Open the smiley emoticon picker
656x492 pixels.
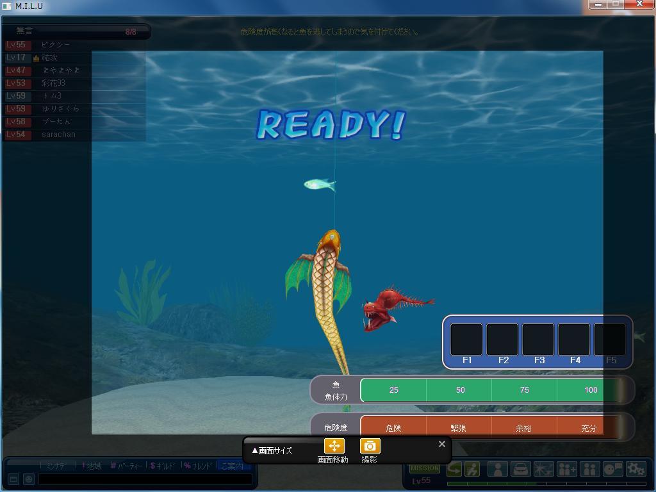tap(28, 479)
